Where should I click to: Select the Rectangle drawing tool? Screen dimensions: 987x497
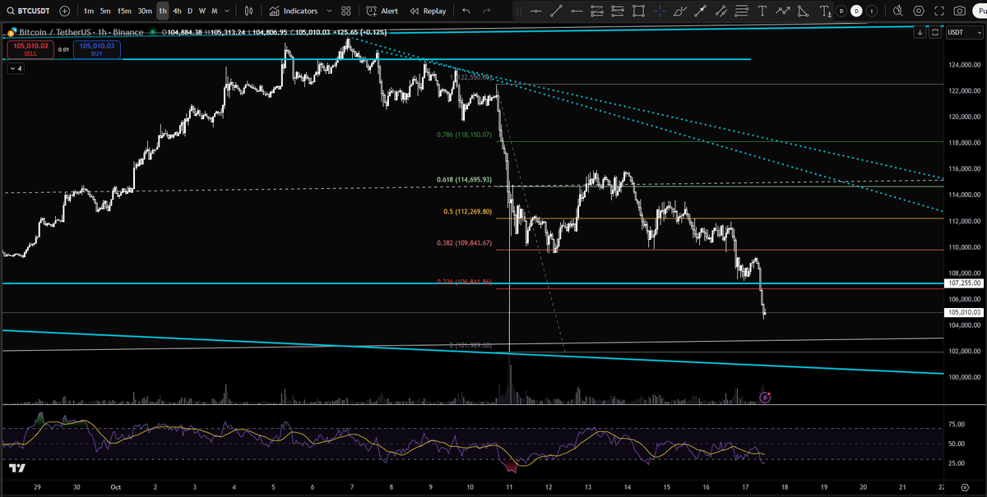click(638, 11)
